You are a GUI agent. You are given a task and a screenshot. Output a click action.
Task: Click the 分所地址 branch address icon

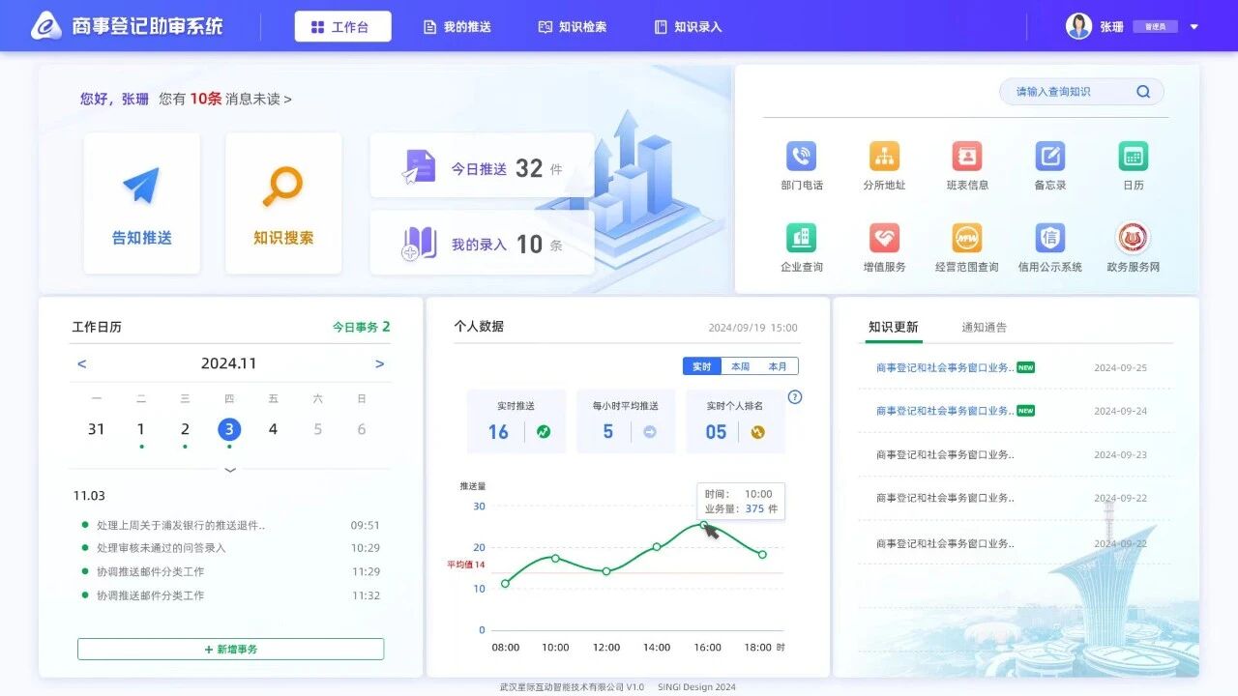coord(884,157)
